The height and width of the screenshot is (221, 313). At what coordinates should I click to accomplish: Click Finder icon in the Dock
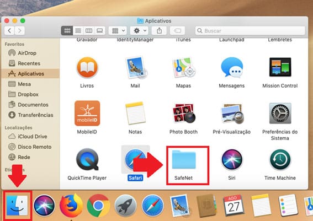pyautogui.click(x=17, y=206)
